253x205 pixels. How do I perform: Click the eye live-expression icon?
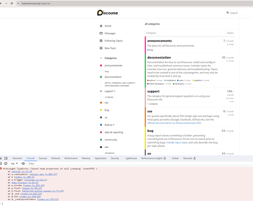(23, 164)
